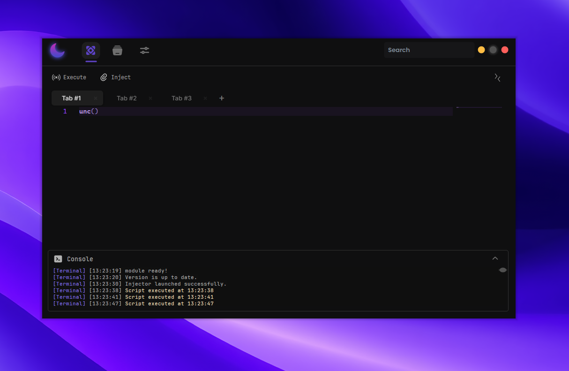Select line number 1 in gutter
The width and height of the screenshot is (569, 371).
tap(65, 111)
